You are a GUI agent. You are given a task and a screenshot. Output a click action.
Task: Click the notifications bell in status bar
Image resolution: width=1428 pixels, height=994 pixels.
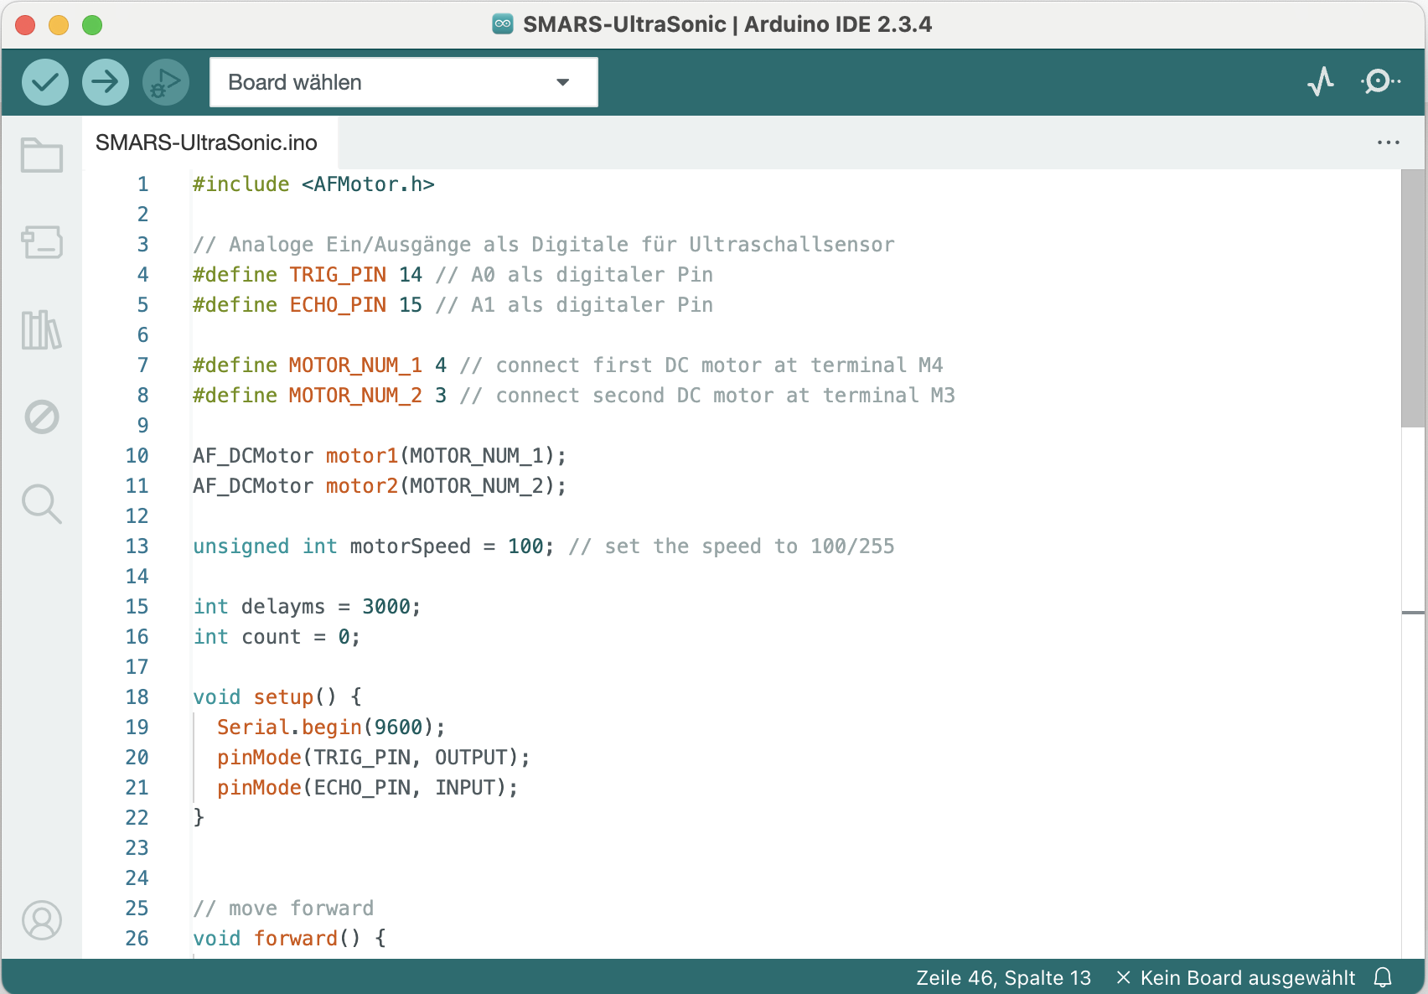point(1383,977)
